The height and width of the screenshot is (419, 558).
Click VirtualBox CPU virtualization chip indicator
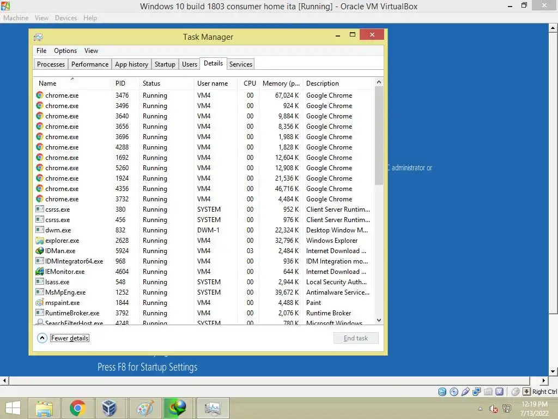(x=499, y=392)
